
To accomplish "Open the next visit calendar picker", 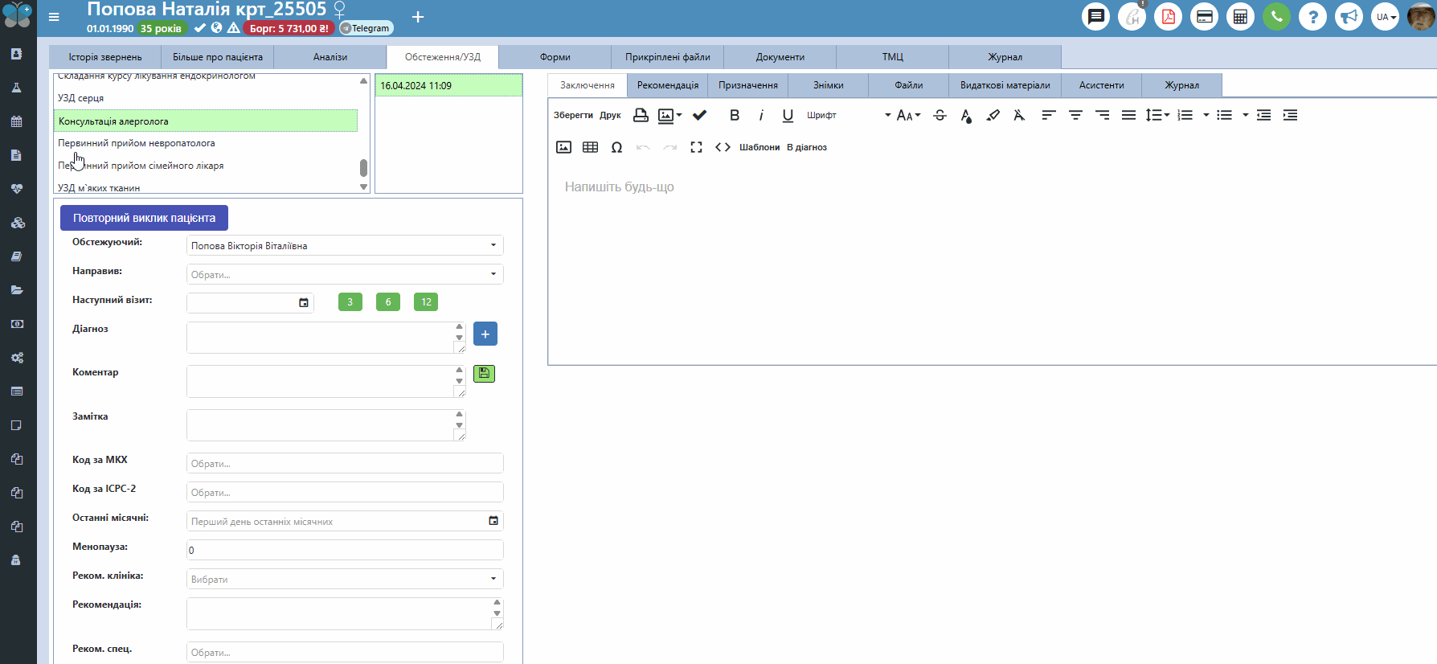I will point(304,303).
